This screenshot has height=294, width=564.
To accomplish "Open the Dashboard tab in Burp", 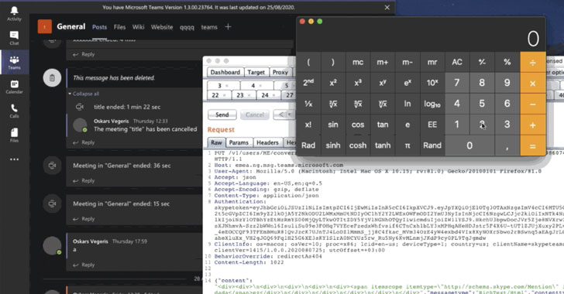I will click(x=225, y=72).
